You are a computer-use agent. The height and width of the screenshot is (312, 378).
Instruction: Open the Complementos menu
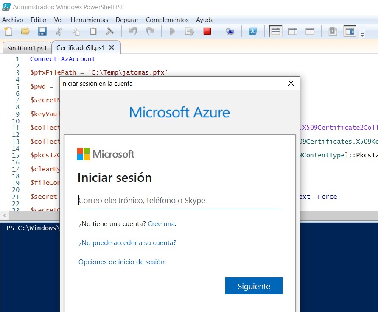pyautogui.click(x=167, y=20)
